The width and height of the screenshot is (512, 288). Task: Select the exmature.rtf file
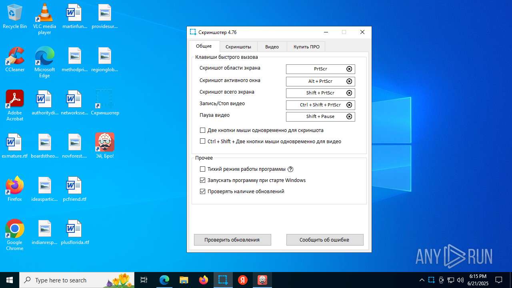pyautogui.click(x=15, y=146)
